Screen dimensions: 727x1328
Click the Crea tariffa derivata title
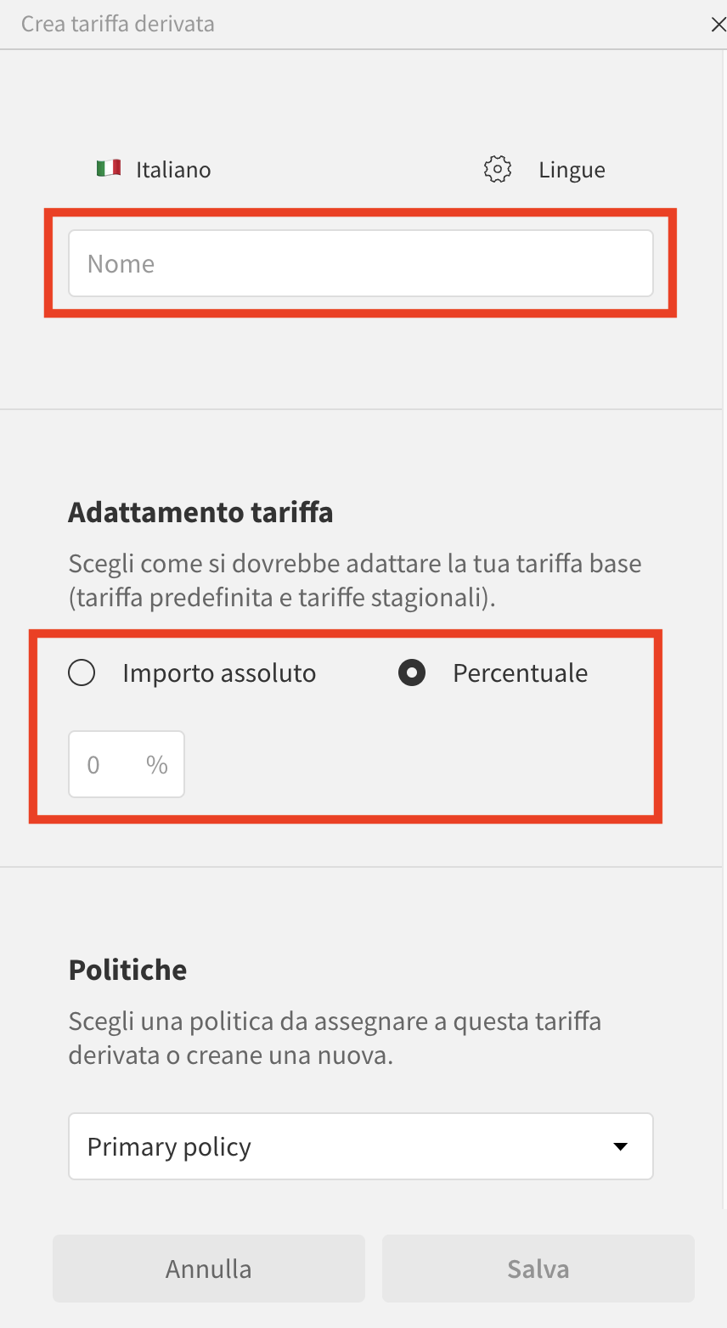pos(118,24)
